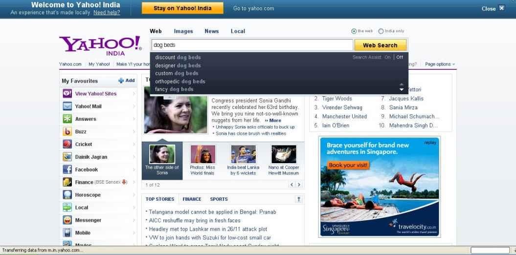Select the "the web" radio button

[354, 31]
